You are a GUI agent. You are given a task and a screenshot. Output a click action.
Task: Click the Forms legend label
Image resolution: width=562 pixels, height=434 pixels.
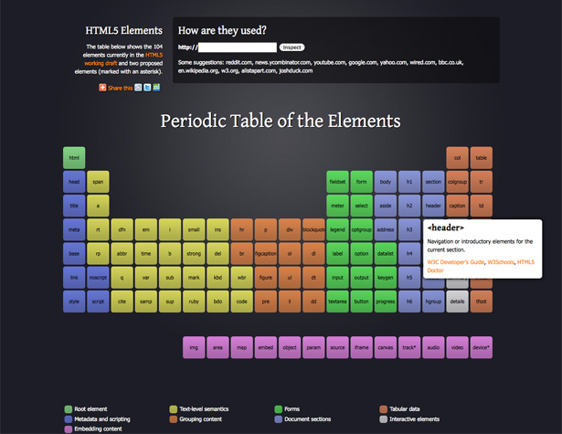(x=292, y=409)
